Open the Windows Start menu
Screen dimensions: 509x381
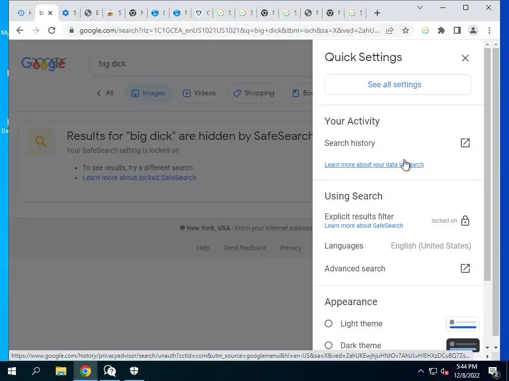tap(12, 371)
